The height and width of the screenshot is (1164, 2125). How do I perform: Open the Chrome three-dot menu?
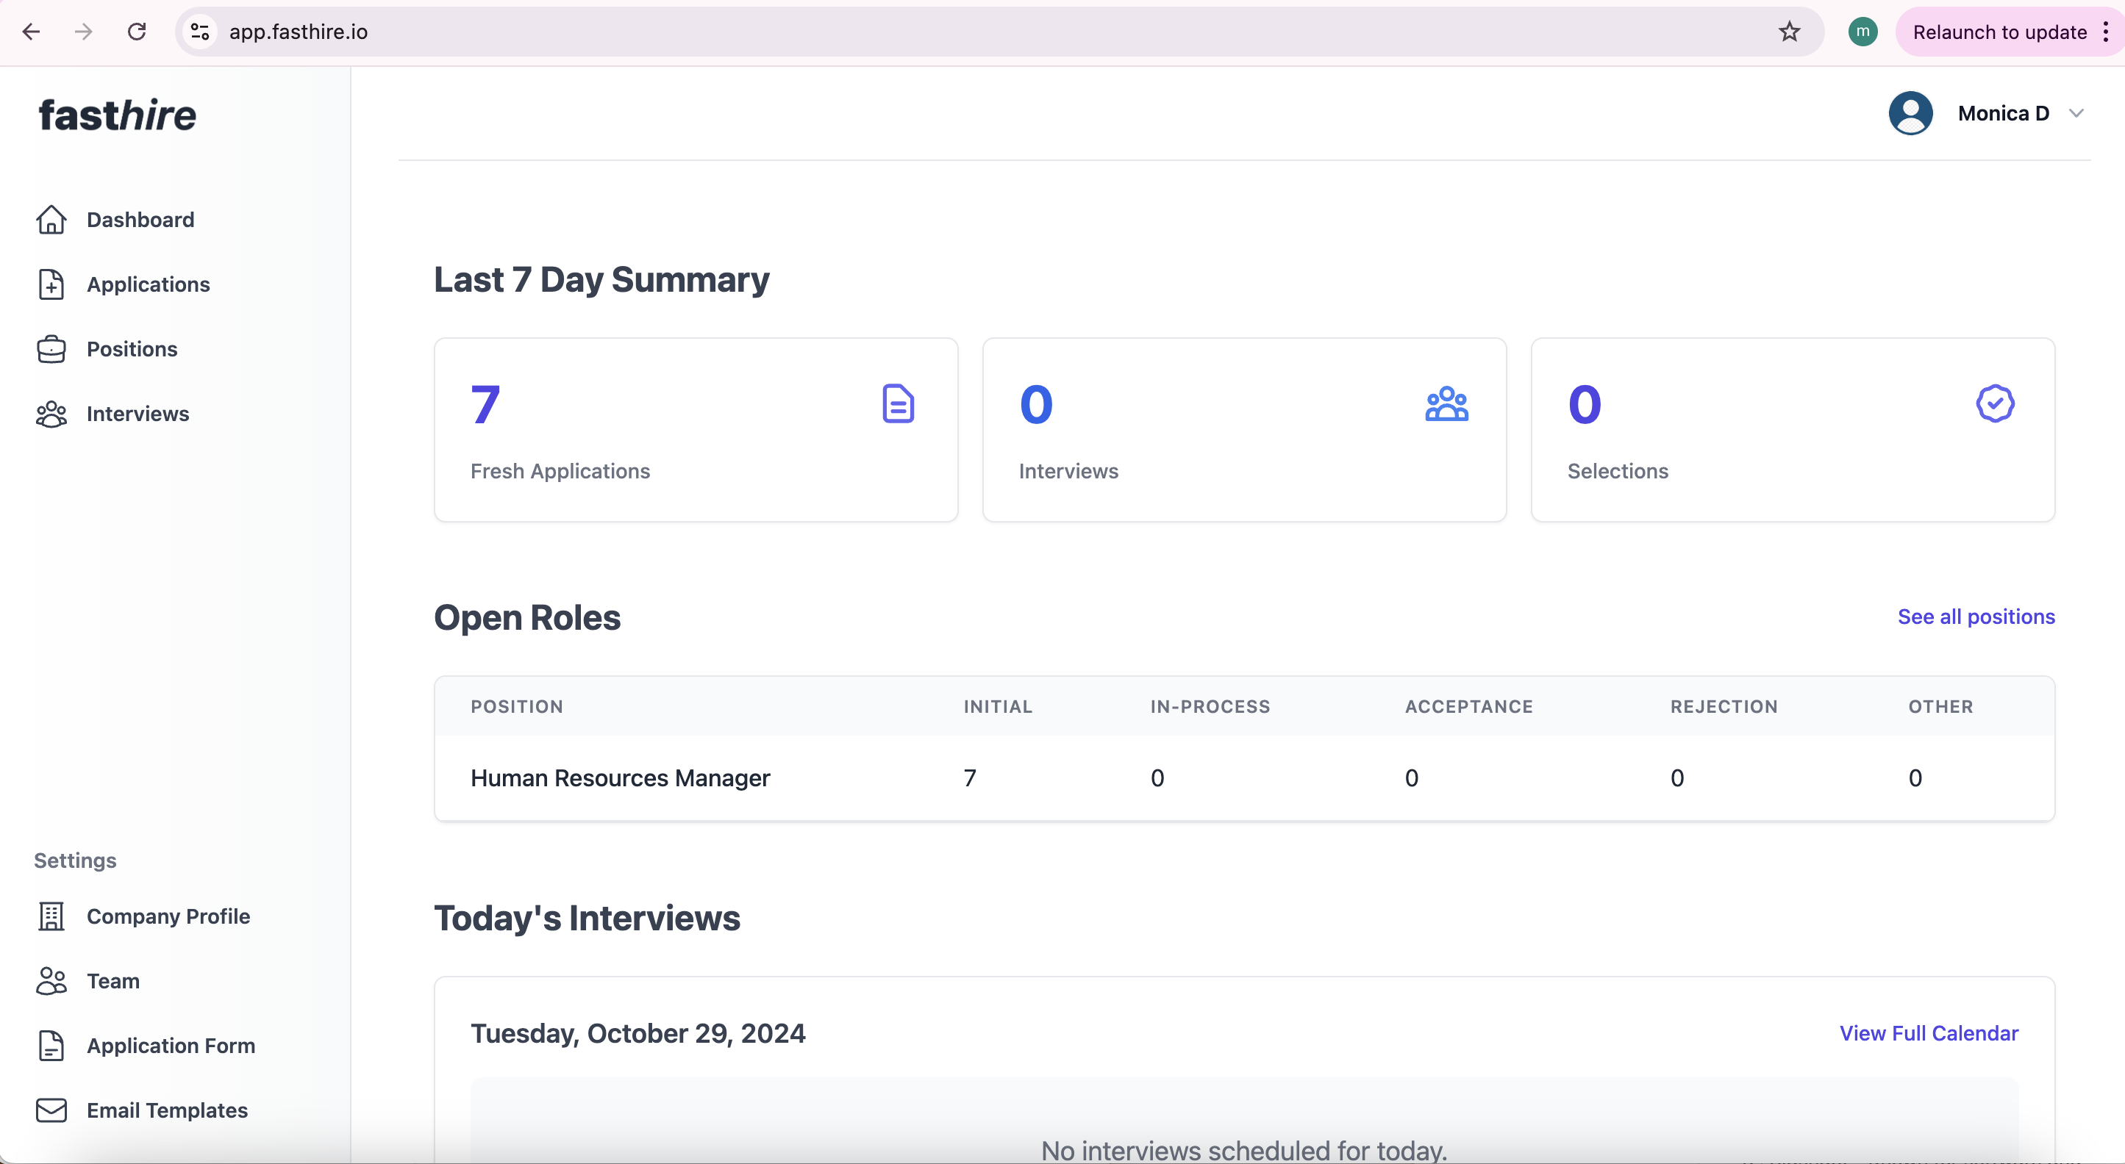[2105, 32]
